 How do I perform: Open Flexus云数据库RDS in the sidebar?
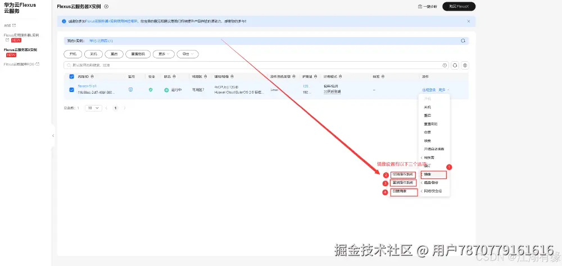(21, 65)
